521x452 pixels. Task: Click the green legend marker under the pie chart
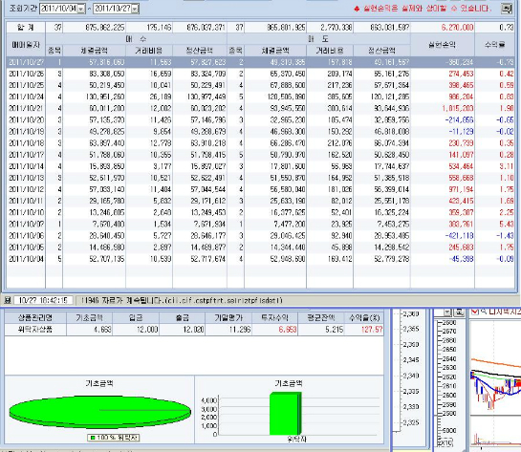tap(93, 438)
